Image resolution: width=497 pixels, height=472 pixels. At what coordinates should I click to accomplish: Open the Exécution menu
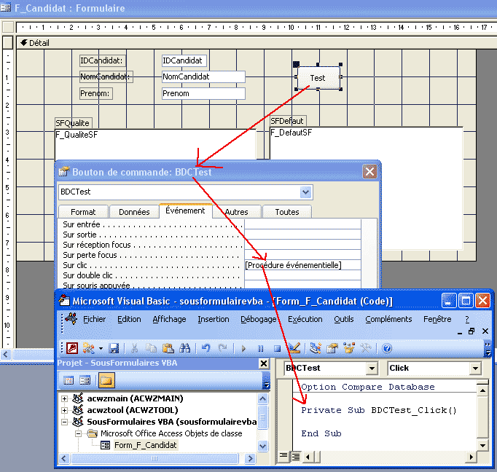(305, 319)
